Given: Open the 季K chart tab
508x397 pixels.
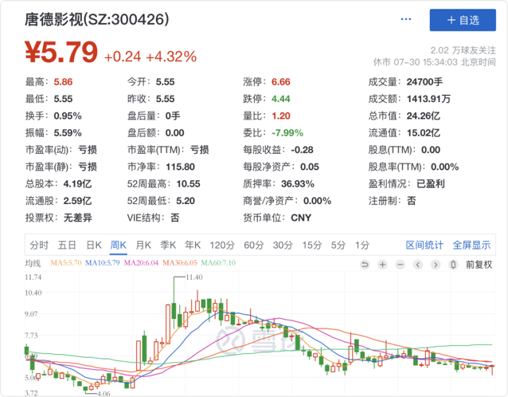Looking at the screenshot, I should pos(168,246).
